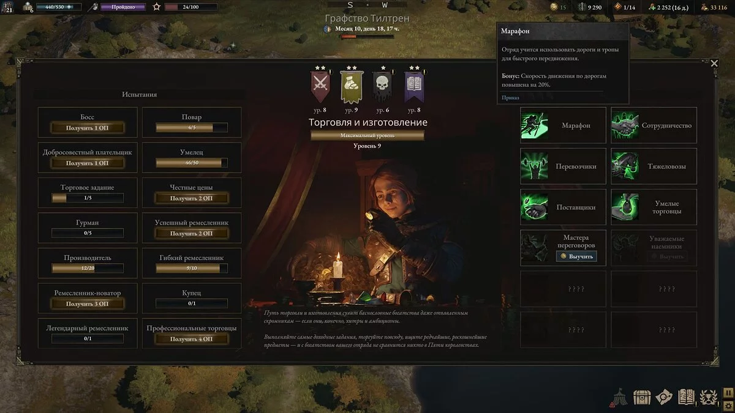The height and width of the screenshot is (413, 735).
Task: Select the Сотрудничество skill tile
Action: (x=654, y=125)
